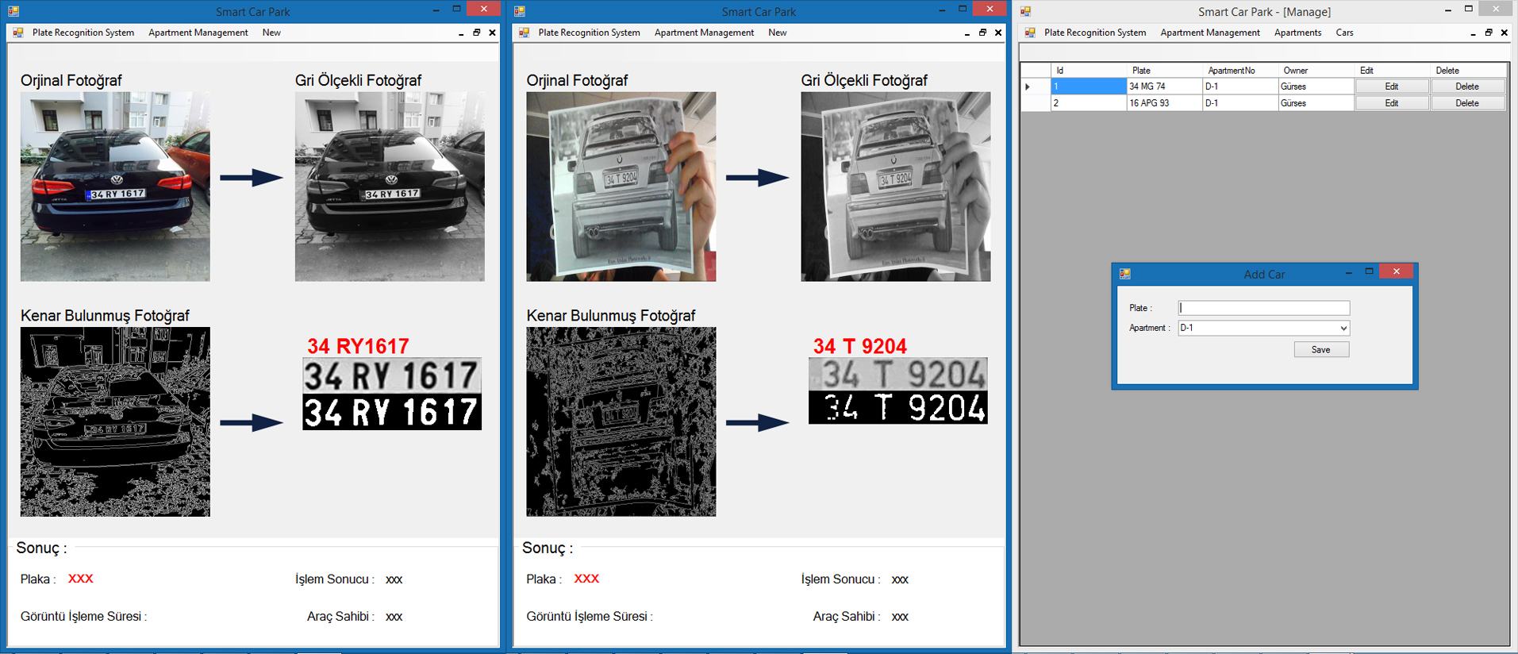Screen dimensions: 1518x654
Task: Close the inner Manage child window
Action: pyautogui.click(x=1504, y=33)
